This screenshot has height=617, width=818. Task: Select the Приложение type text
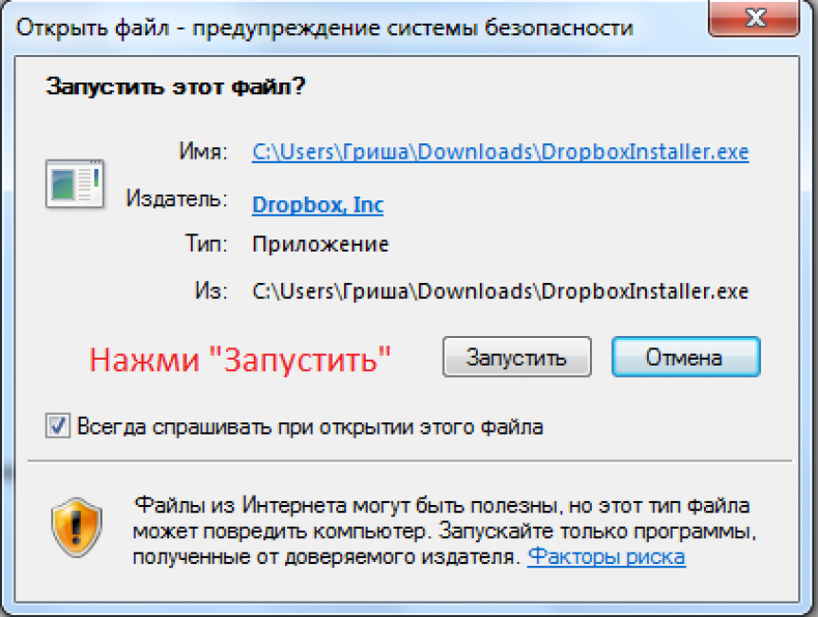[320, 244]
